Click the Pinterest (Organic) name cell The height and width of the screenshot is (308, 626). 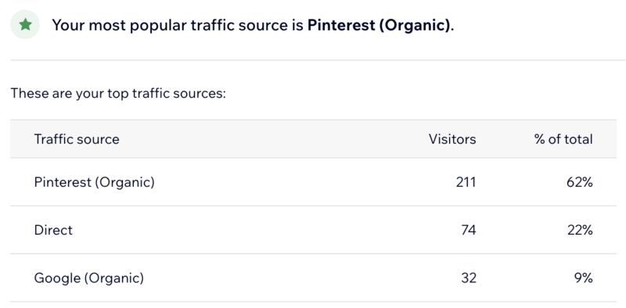(x=94, y=182)
